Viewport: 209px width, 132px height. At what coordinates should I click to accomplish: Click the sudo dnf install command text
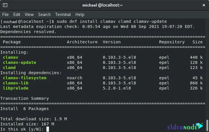(112, 21)
